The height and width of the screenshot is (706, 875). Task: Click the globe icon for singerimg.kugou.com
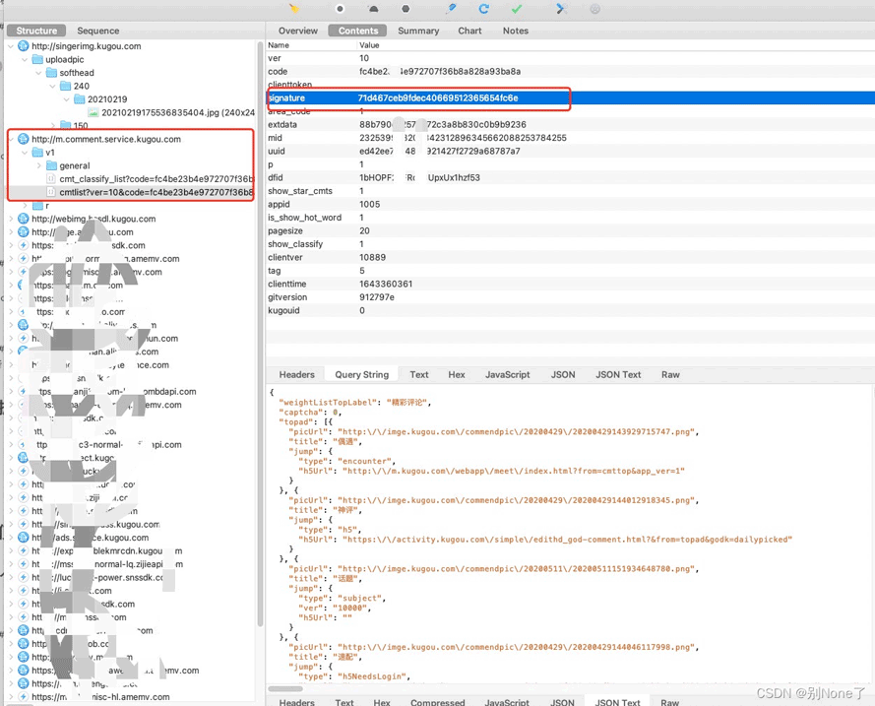24,46
